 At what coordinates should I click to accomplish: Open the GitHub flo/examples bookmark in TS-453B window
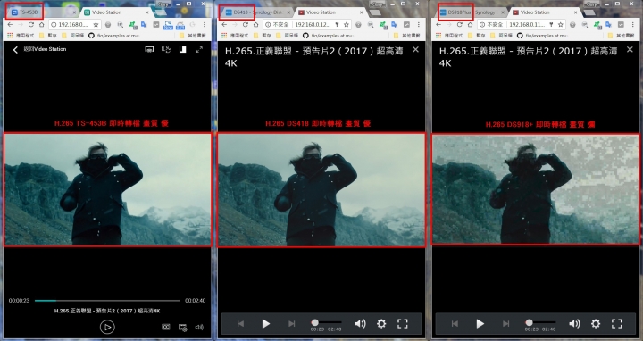(x=115, y=36)
